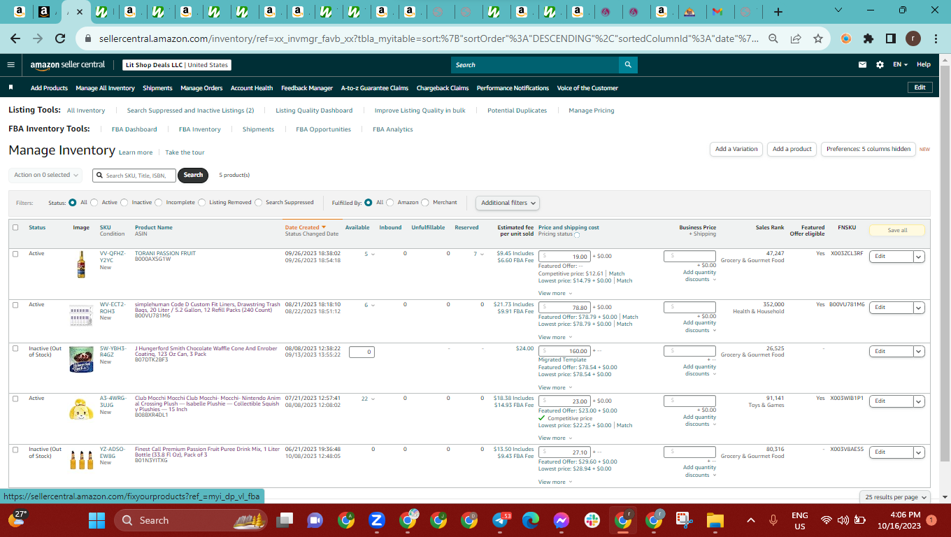Open the 25 results per page dropdown
The height and width of the screenshot is (537, 951).
(x=896, y=497)
